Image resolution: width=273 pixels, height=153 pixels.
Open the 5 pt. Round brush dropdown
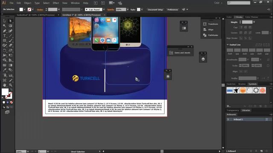click(104, 9)
